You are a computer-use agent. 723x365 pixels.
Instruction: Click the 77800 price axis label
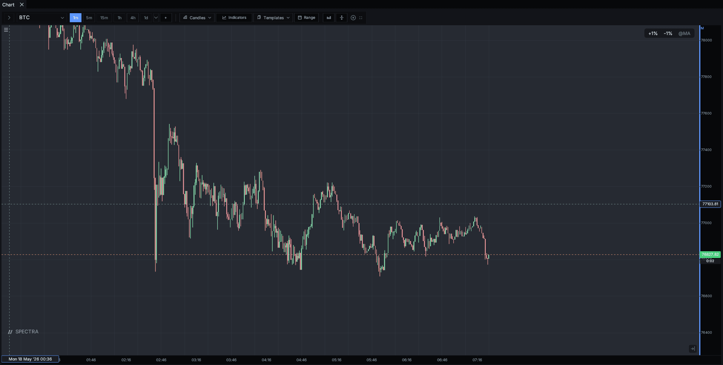tap(706, 77)
